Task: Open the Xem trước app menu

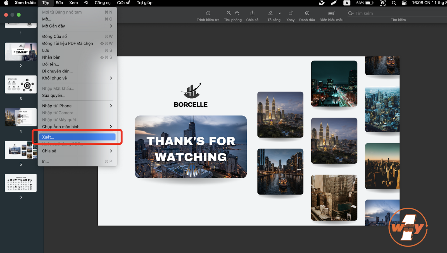Action: click(x=25, y=3)
